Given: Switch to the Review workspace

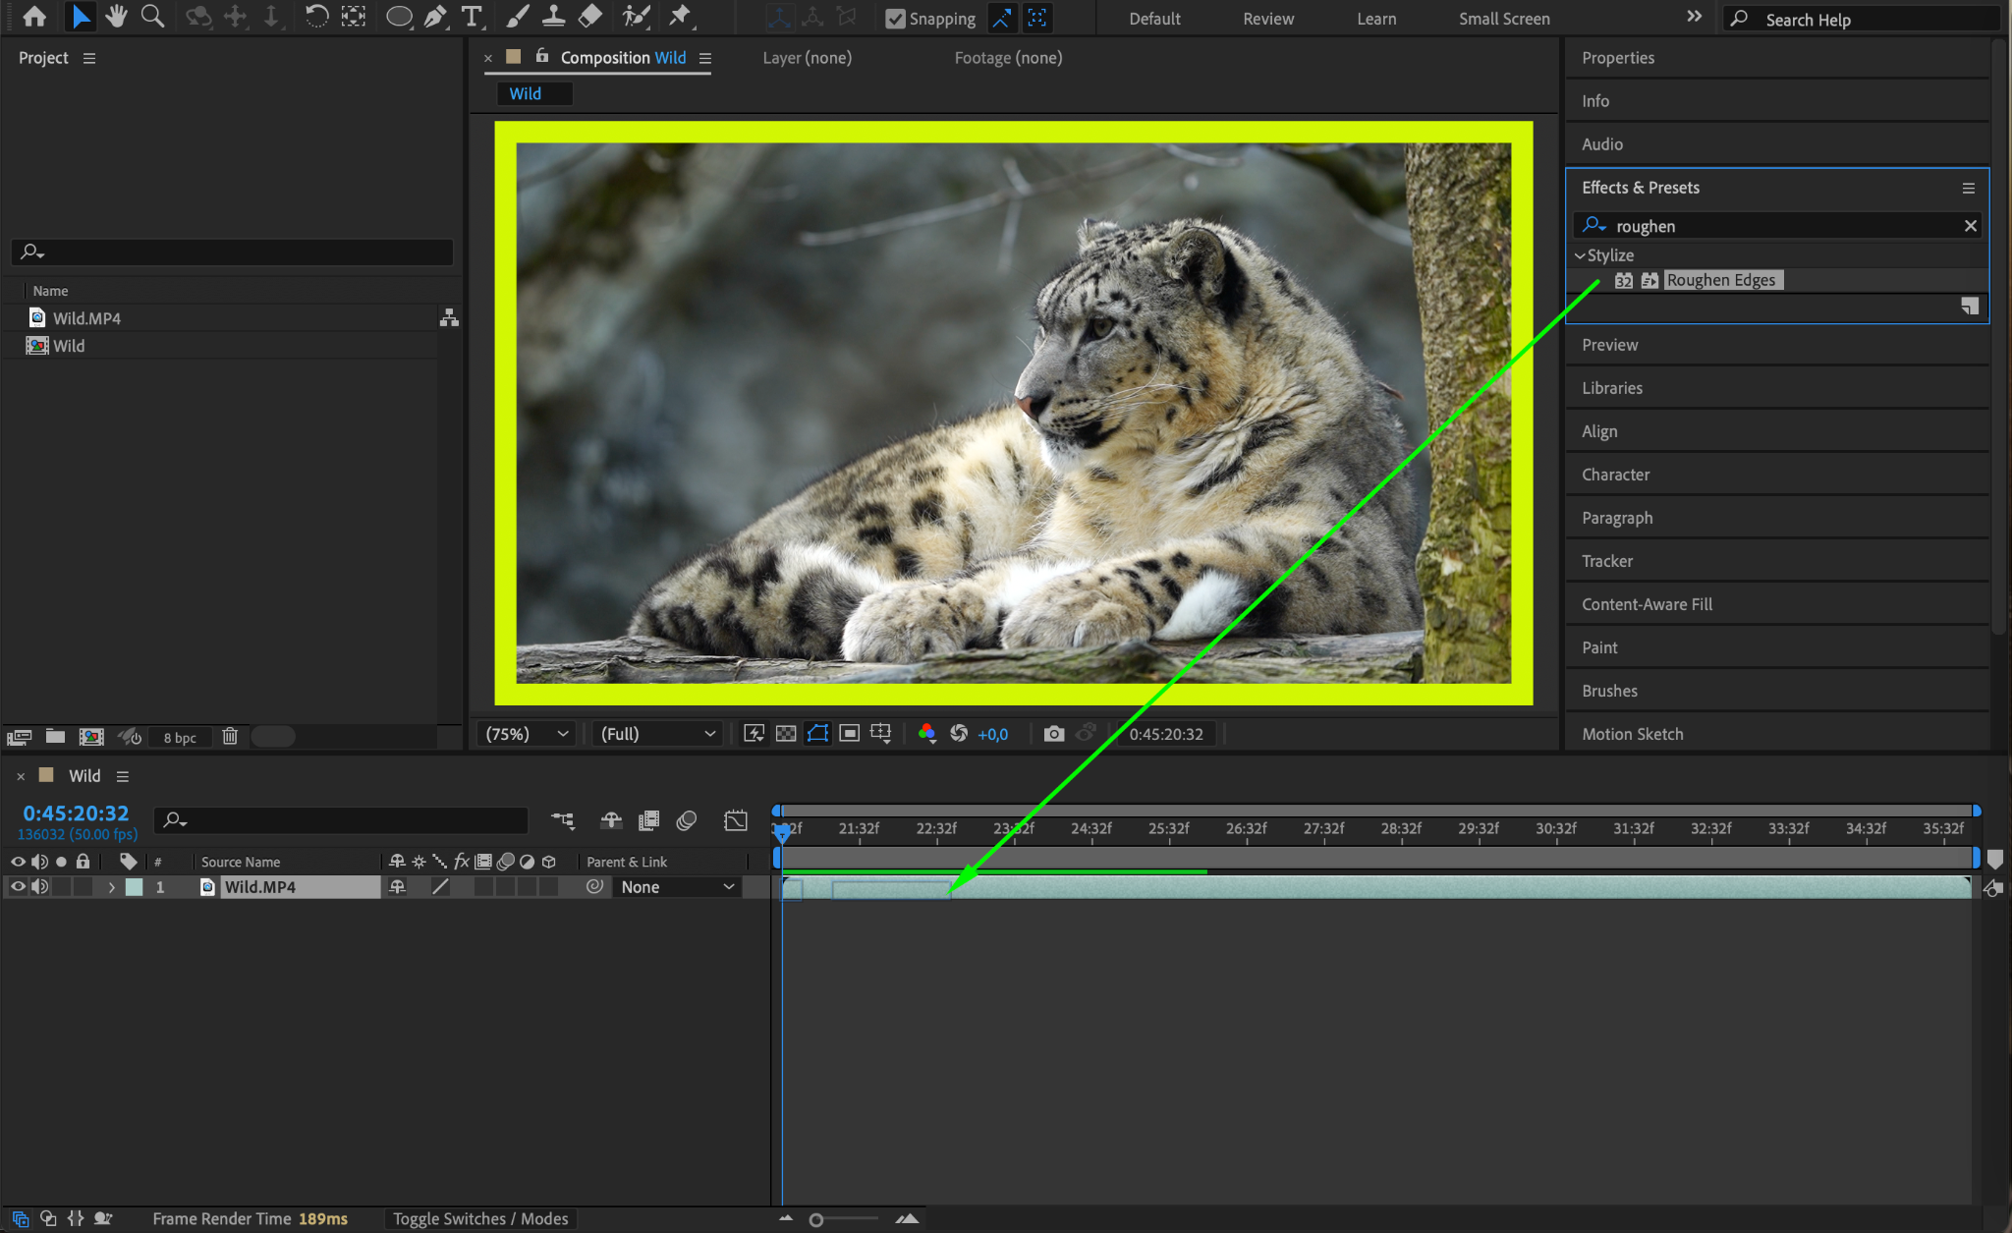Looking at the screenshot, I should tap(1267, 19).
